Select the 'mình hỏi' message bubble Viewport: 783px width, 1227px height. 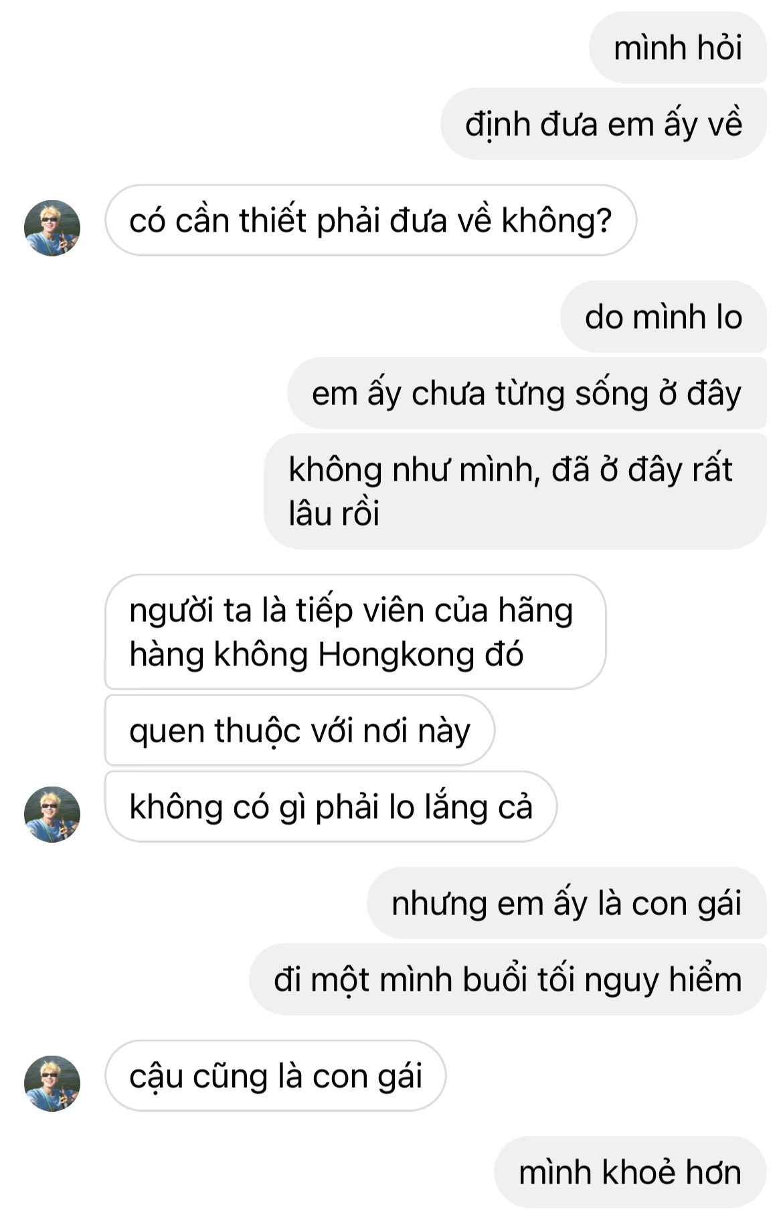(x=677, y=48)
